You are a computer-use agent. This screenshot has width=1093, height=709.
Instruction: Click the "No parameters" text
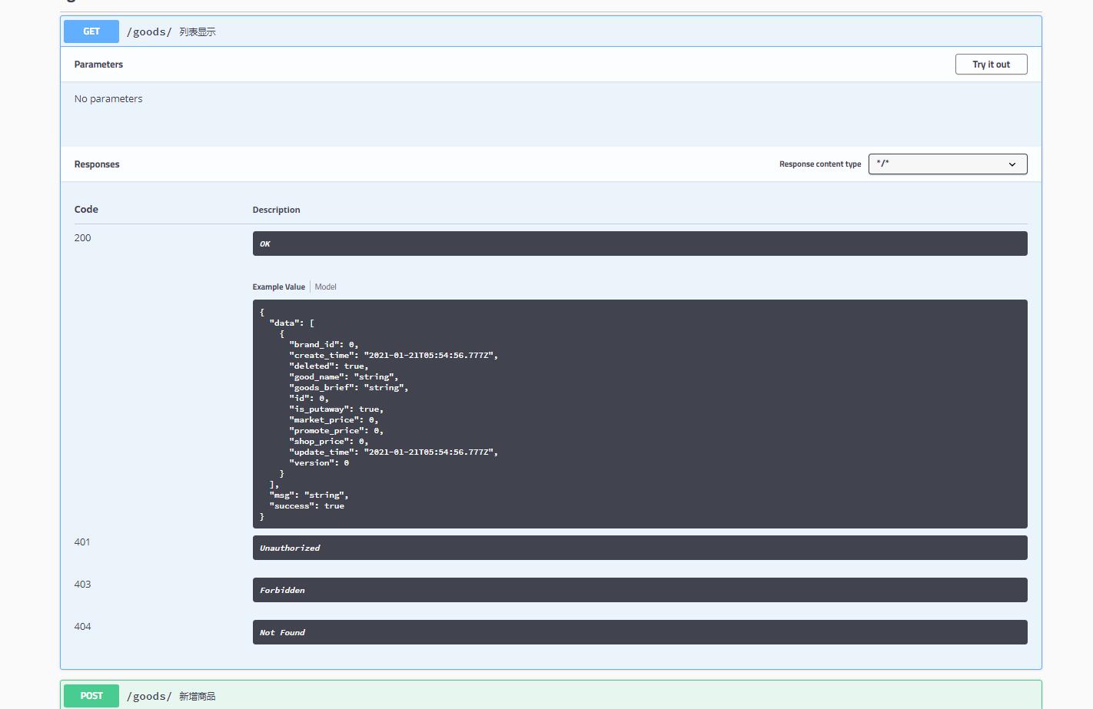(108, 99)
